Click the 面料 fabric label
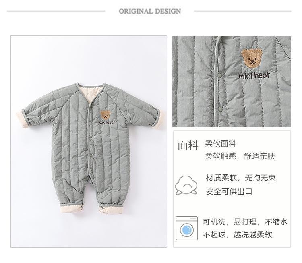The width and height of the screenshot is (302, 263). click(188, 145)
